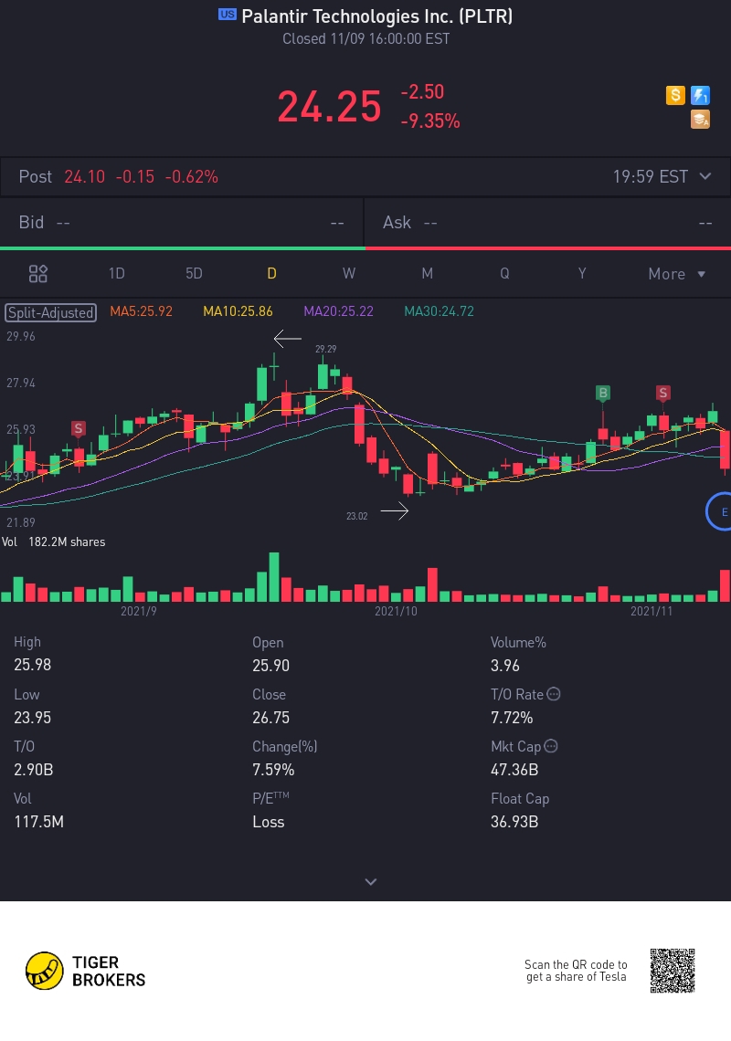Tap the -9.35% change value
The width and height of the screenshot is (731, 1041).
pos(430,121)
